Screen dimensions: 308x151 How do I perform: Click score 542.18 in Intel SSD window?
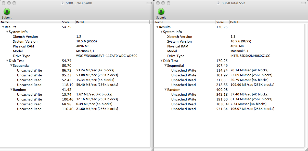[222, 94]
